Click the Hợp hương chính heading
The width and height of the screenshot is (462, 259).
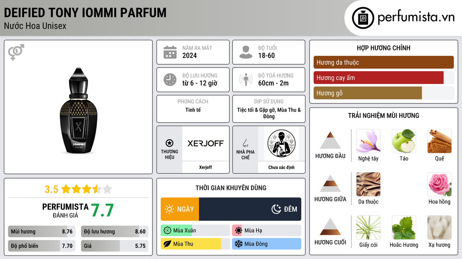(383, 48)
